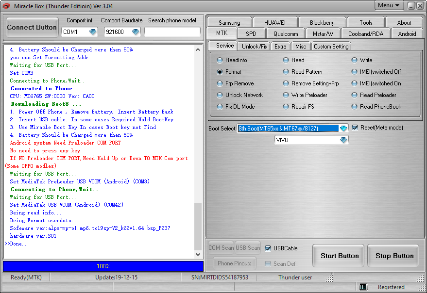Select the Read radio option
This screenshot has height=293, width=427.
click(x=293, y=60)
